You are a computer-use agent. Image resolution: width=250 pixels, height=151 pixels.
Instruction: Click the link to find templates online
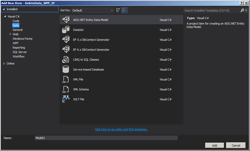coord(121,129)
